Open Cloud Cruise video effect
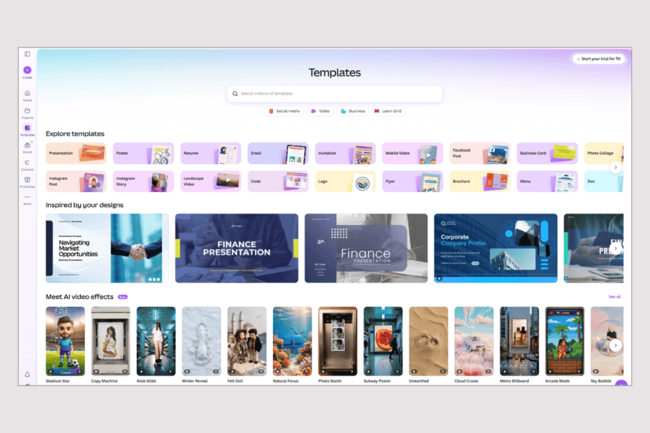This screenshot has width=650, height=433. pos(474,341)
